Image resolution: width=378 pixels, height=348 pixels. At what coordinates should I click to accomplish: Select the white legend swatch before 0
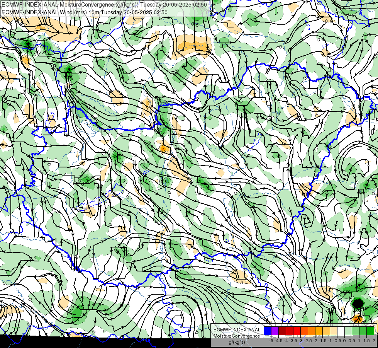coord(341,331)
